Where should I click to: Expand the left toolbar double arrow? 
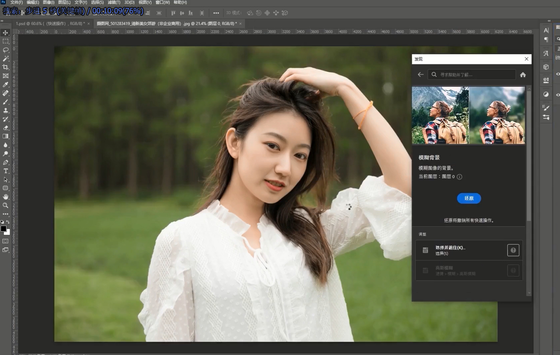(x=2, y=21)
